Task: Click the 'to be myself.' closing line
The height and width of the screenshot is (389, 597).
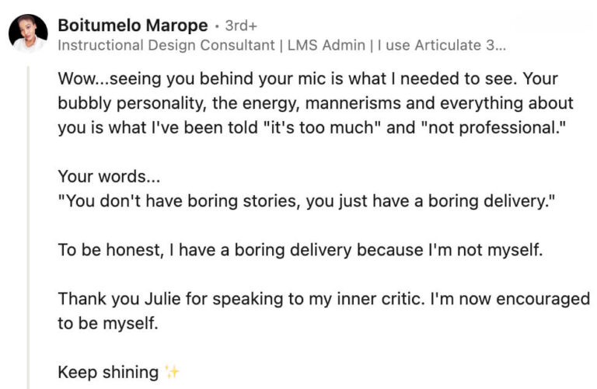Action: (108, 323)
